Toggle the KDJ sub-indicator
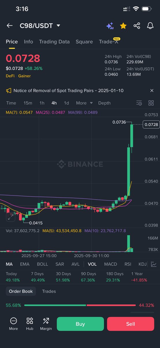The height and width of the screenshot is (348, 160). (143, 264)
